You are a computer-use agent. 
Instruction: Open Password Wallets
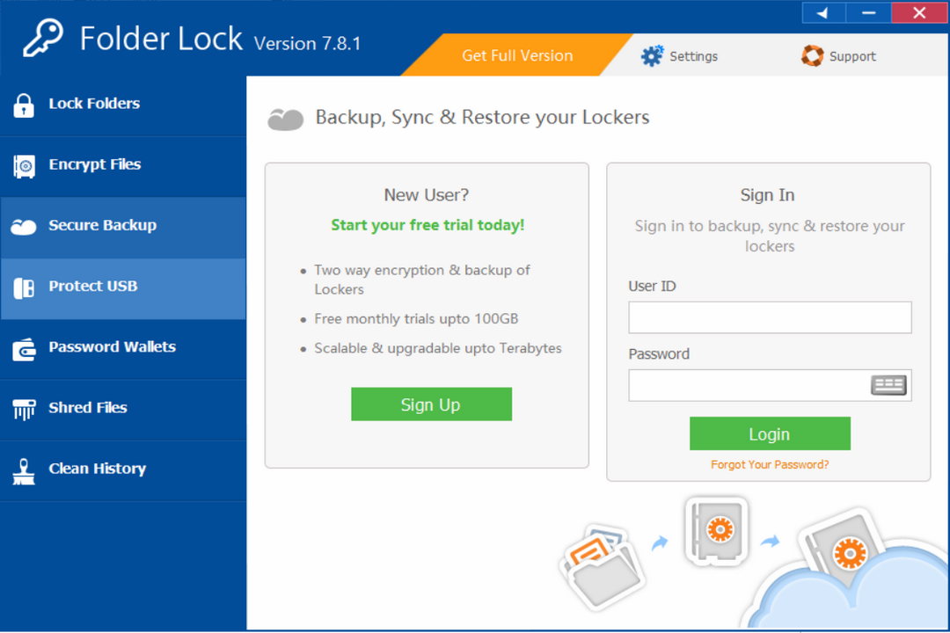[x=112, y=346]
